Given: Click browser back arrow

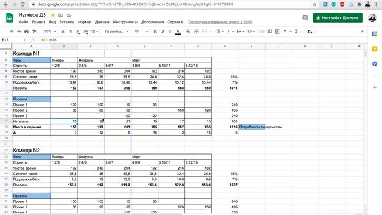Looking at the screenshot, I should pyautogui.click(x=6, y=4).
